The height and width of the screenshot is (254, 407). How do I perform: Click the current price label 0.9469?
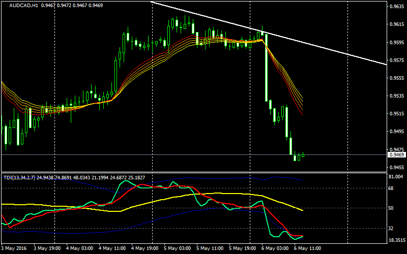[x=396, y=154]
